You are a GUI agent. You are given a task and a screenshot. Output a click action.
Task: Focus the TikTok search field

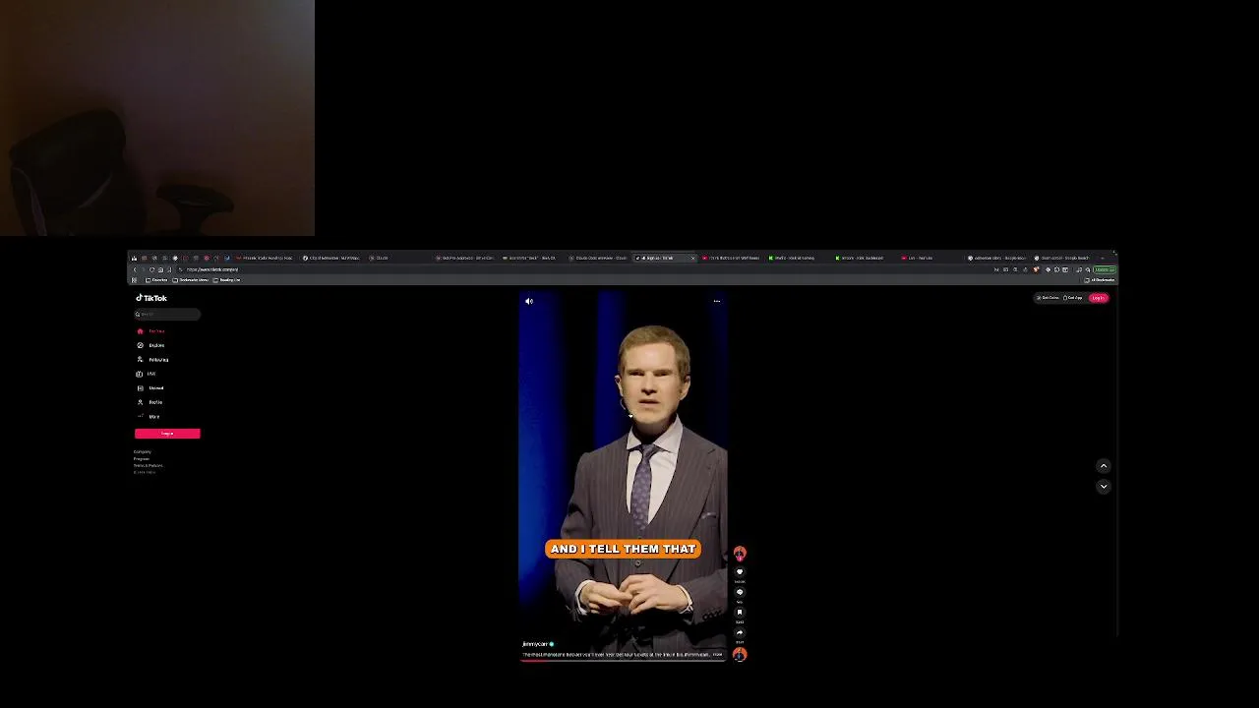[x=167, y=315]
